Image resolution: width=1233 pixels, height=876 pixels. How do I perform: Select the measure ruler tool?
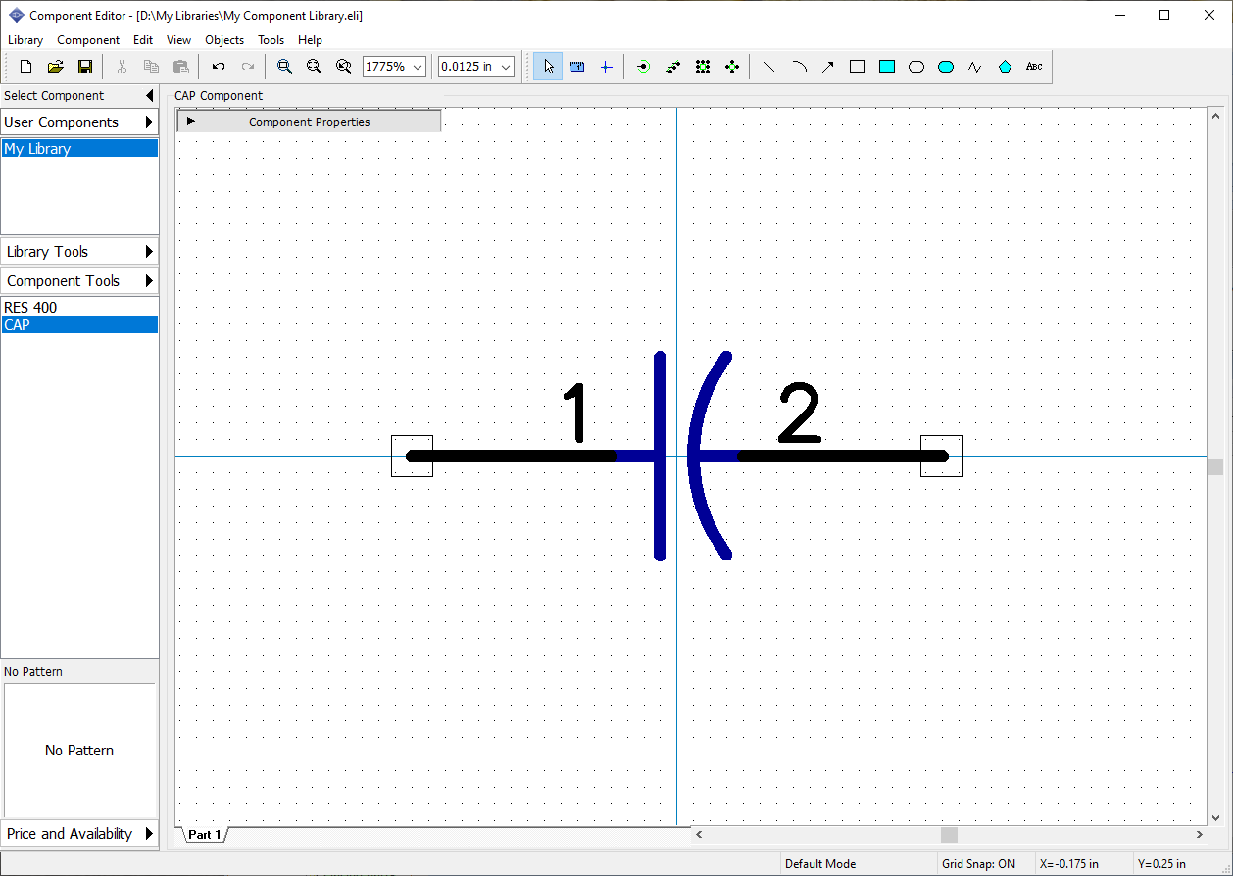click(577, 67)
